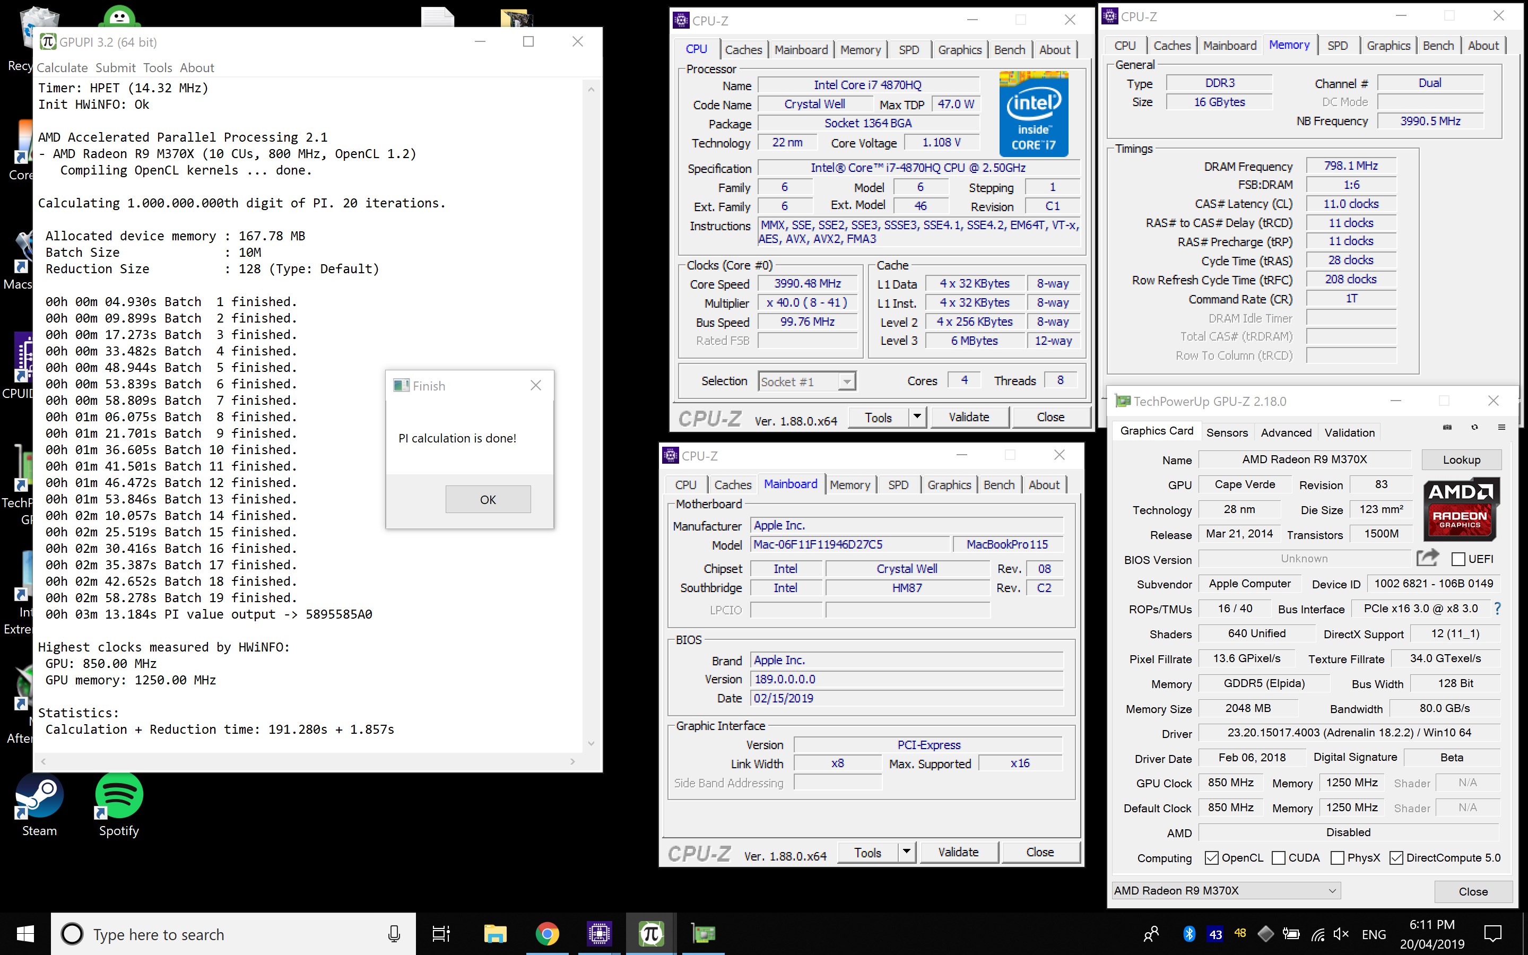The image size is (1528, 955).
Task: Click the Type here to search box
Action: point(233,934)
